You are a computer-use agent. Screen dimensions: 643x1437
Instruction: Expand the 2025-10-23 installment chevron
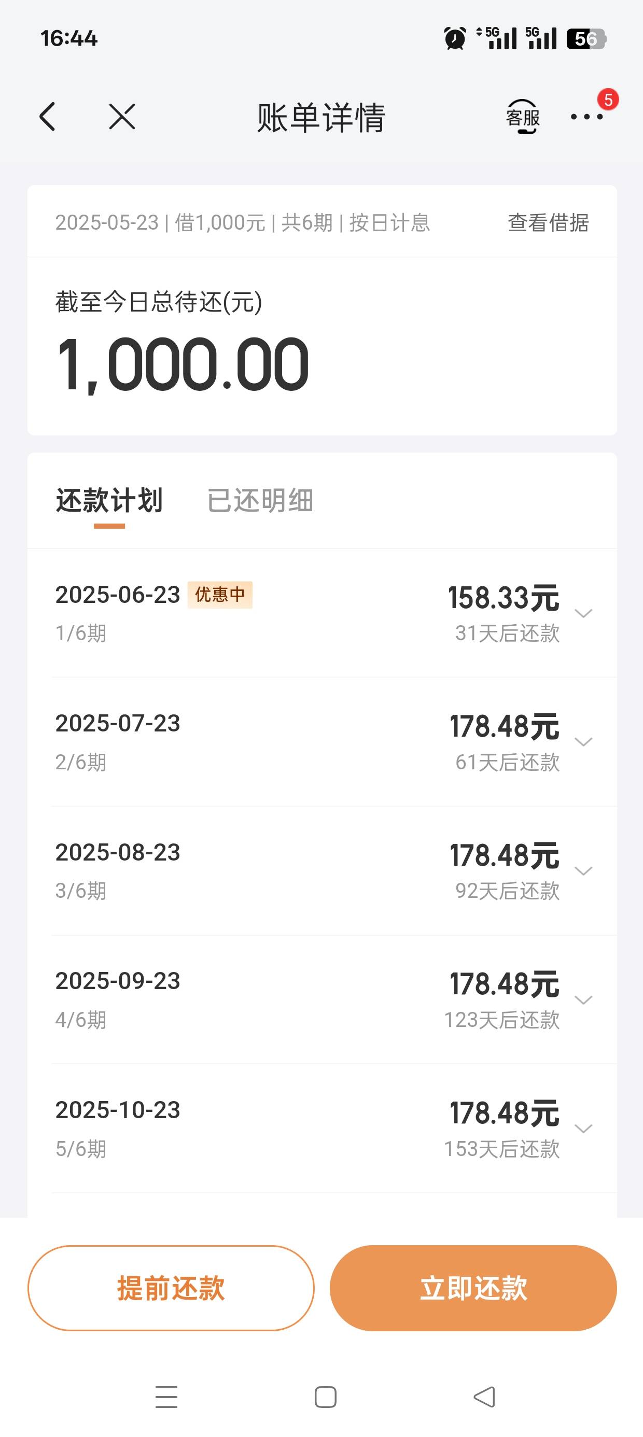[x=583, y=1129]
